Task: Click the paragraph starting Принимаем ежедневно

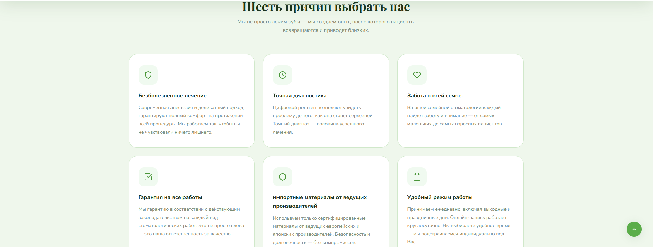Action: [x=459, y=225]
